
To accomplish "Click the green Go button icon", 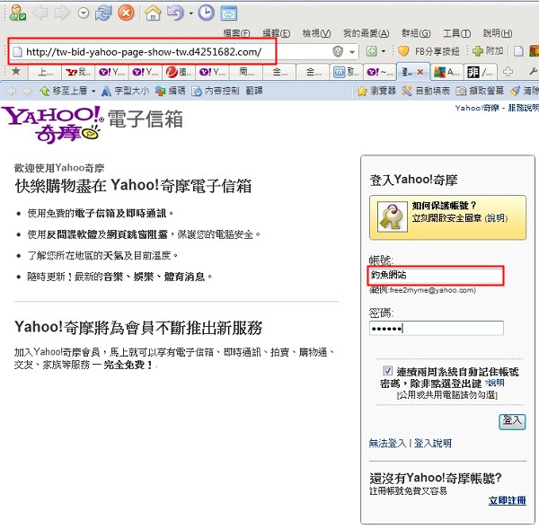I will (x=371, y=51).
